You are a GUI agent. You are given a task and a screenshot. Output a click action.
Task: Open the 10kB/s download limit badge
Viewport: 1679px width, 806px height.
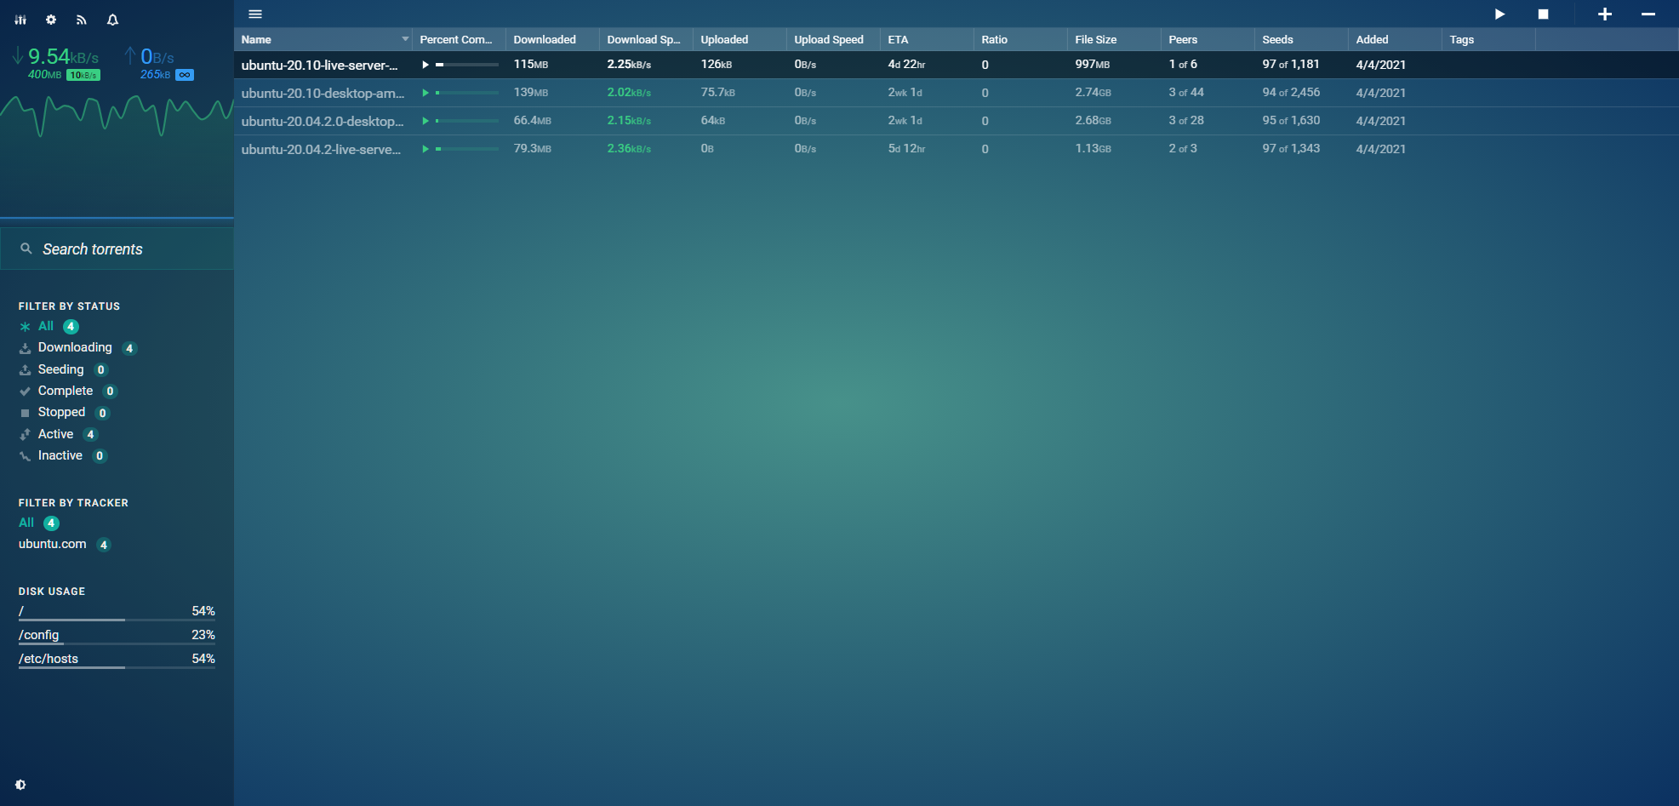click(x=83, y=75)
